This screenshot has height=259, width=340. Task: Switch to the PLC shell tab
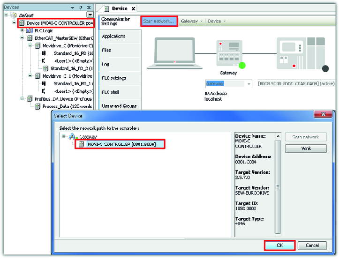[112, 92]
